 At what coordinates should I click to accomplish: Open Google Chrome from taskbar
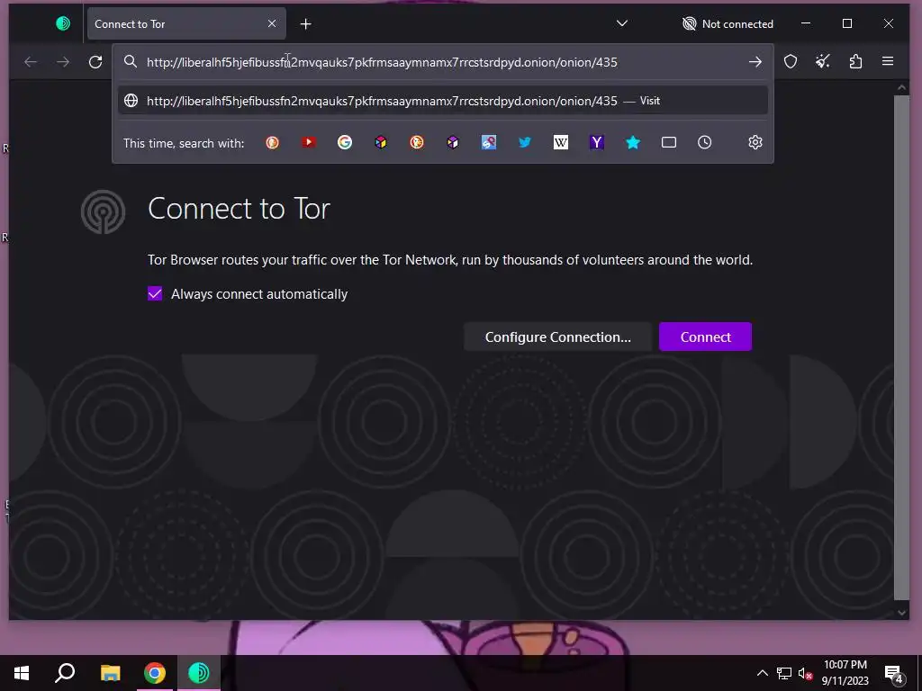tap(155, 673)
